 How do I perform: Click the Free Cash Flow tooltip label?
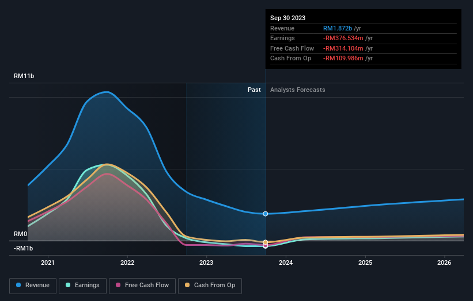click(x=292, y=48)
